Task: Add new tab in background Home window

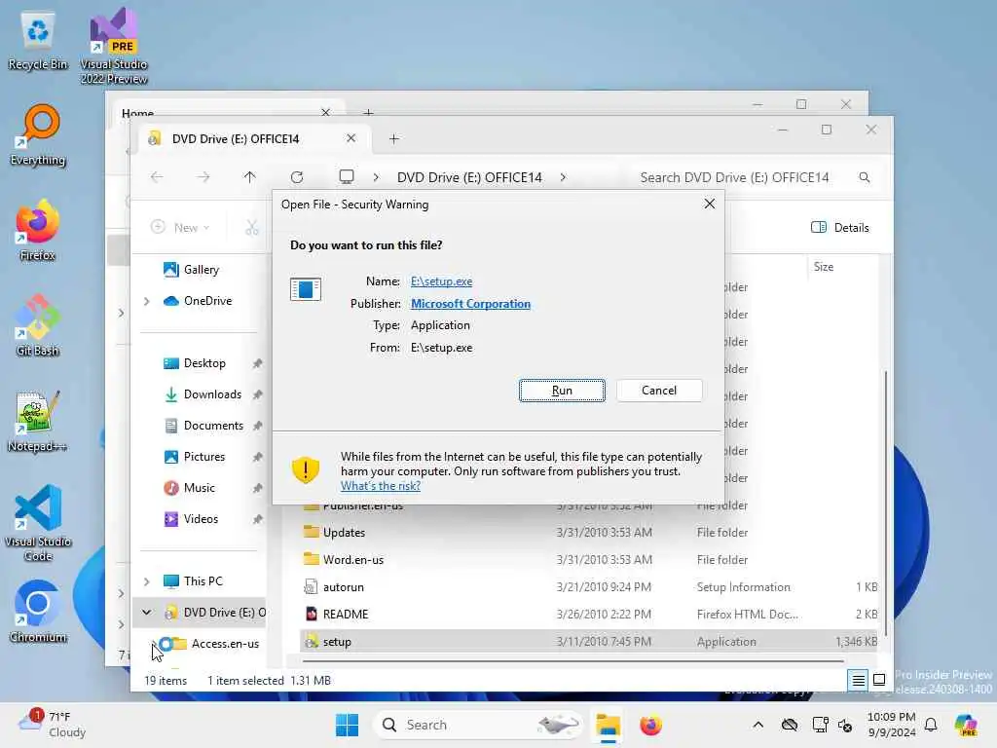Action: [369, 112]
